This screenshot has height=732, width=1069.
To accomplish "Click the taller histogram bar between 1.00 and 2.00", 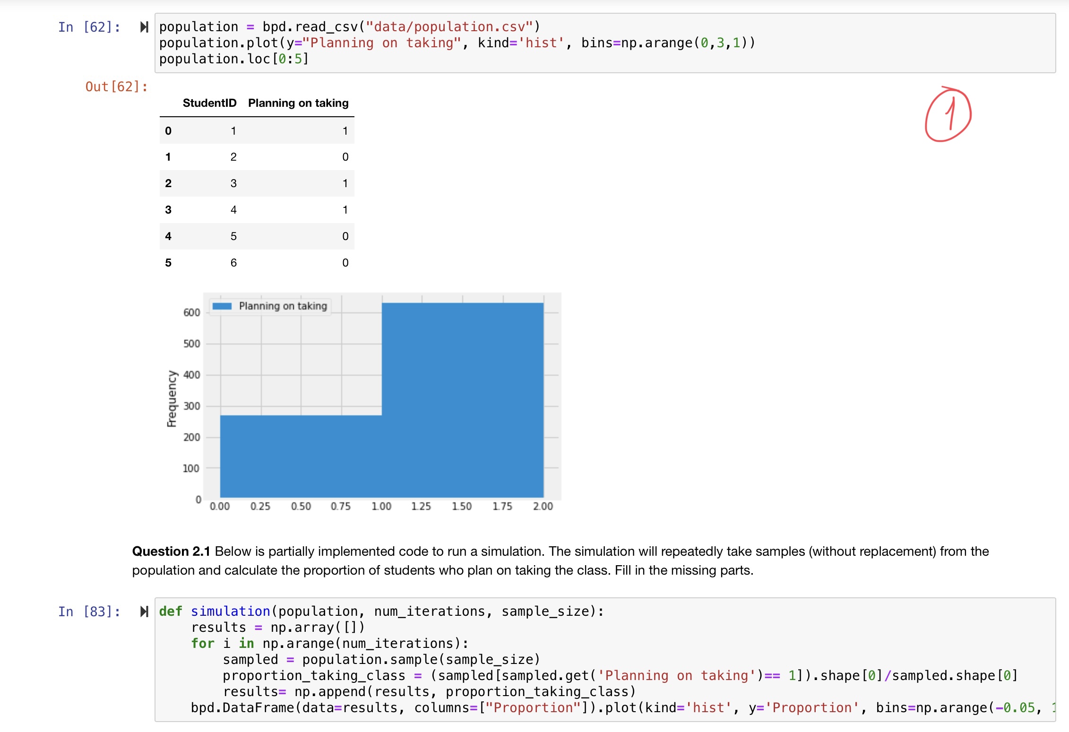I will [462, 399].
